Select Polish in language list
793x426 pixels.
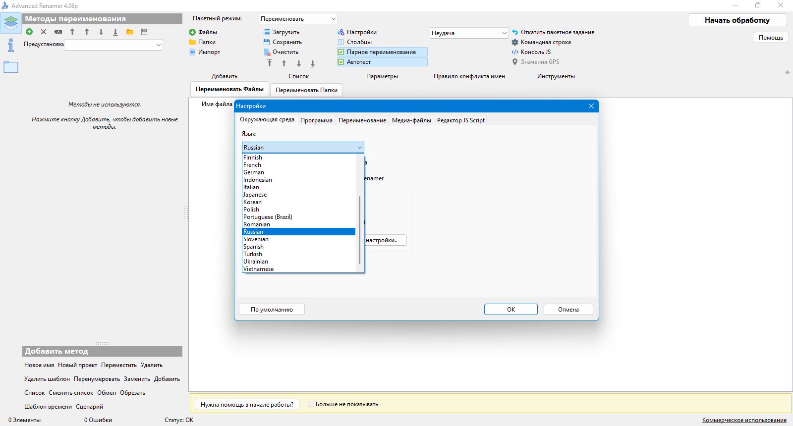point(299,210)
